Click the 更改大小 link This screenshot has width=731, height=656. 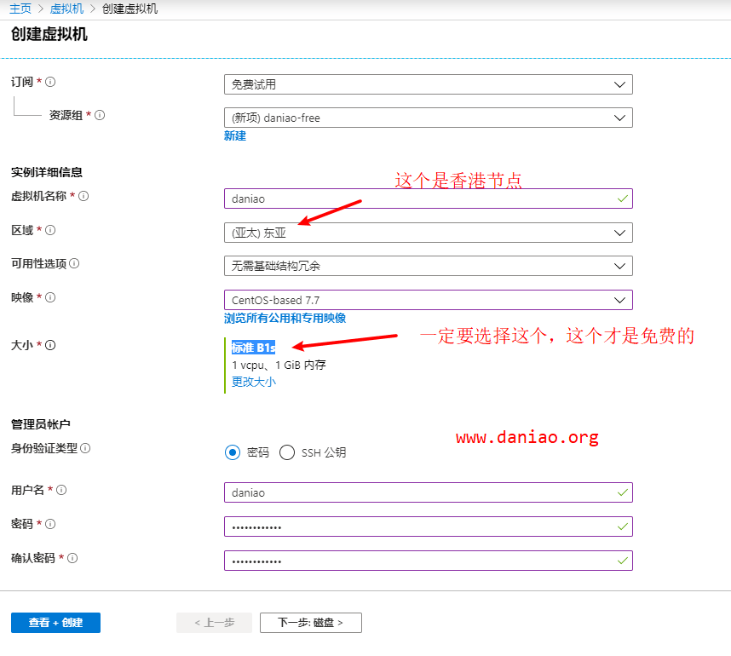254,382
